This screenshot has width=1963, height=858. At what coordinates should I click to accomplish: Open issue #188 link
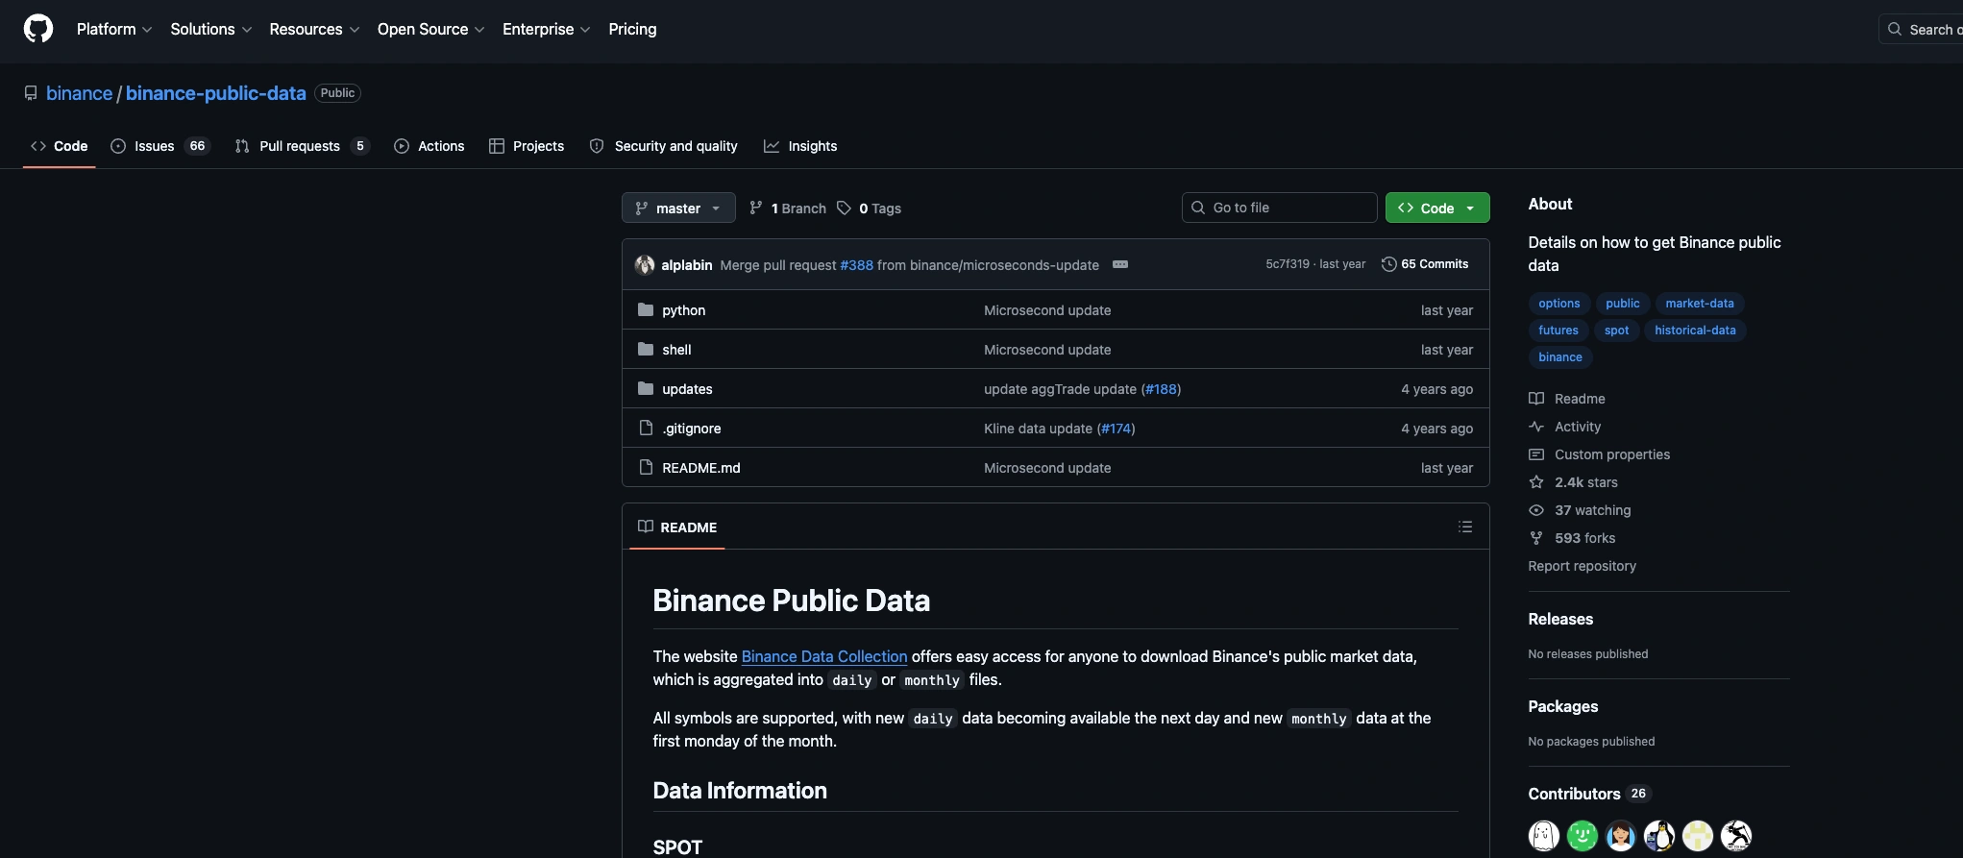1161,389
